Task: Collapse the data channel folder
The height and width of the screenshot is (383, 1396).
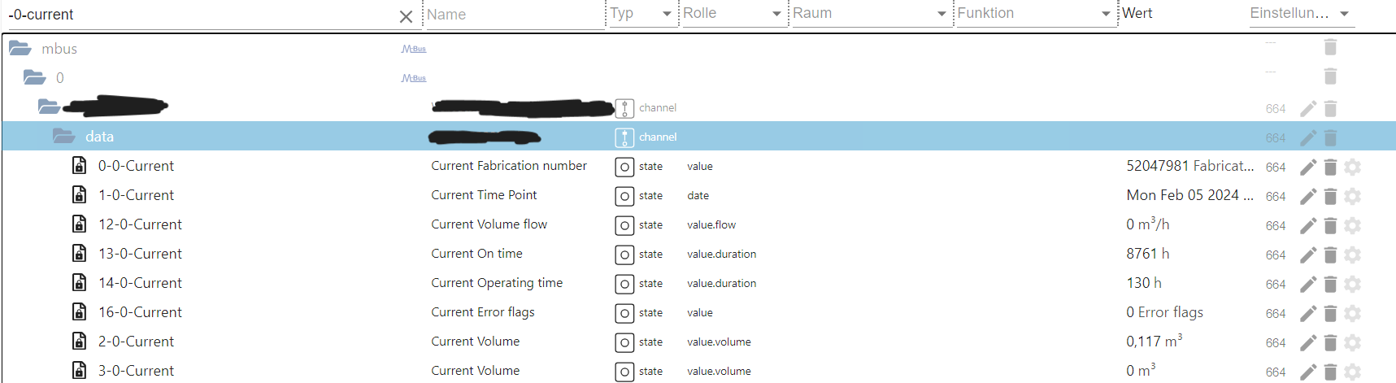Action: [64, 137]
